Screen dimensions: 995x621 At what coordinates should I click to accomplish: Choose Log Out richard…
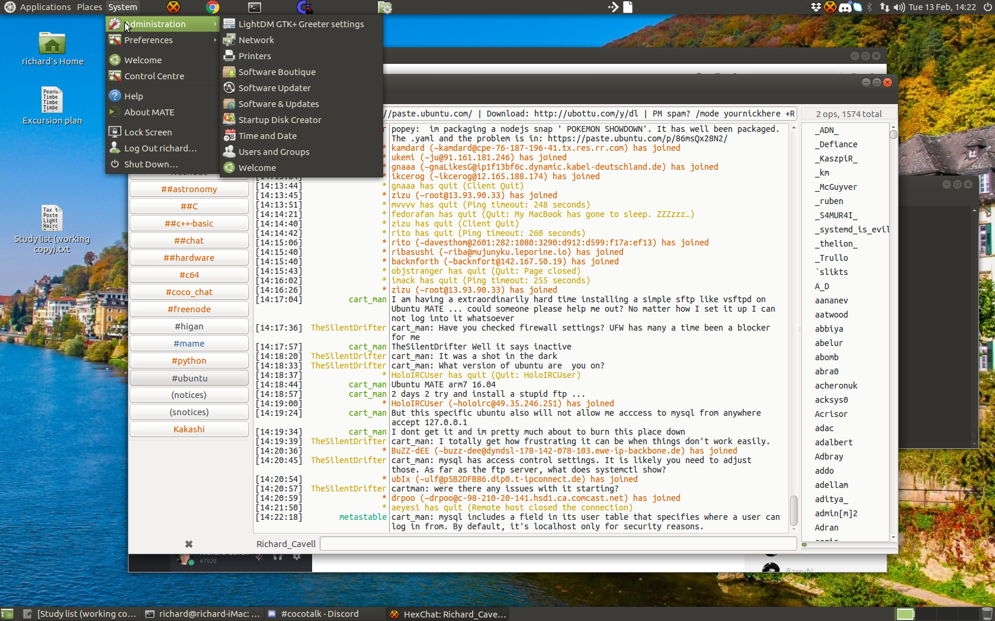(x=162, y=148)
